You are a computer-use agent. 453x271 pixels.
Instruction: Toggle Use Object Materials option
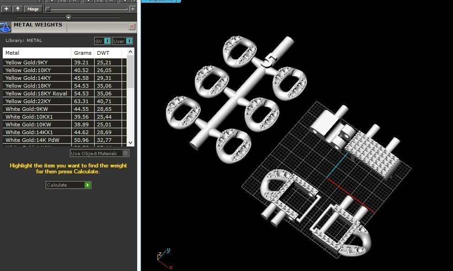coord(99,153)
